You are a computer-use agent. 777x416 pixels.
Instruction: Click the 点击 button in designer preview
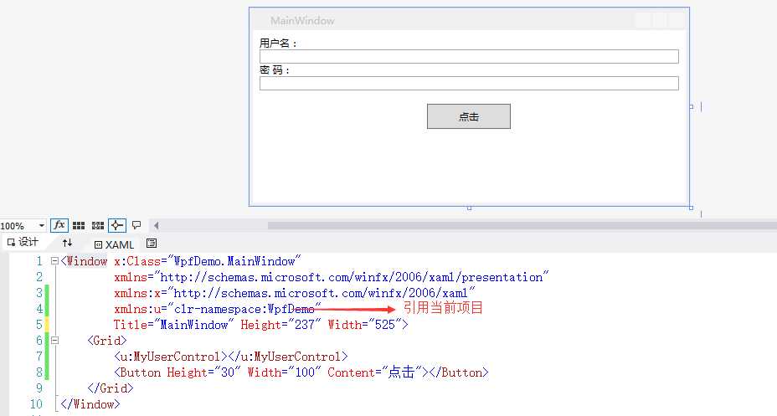point(469,116)
